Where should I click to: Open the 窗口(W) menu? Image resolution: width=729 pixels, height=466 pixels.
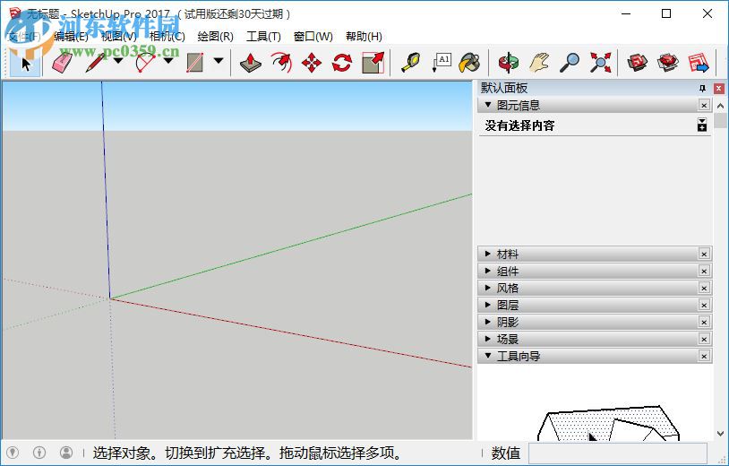coord(313,36)
